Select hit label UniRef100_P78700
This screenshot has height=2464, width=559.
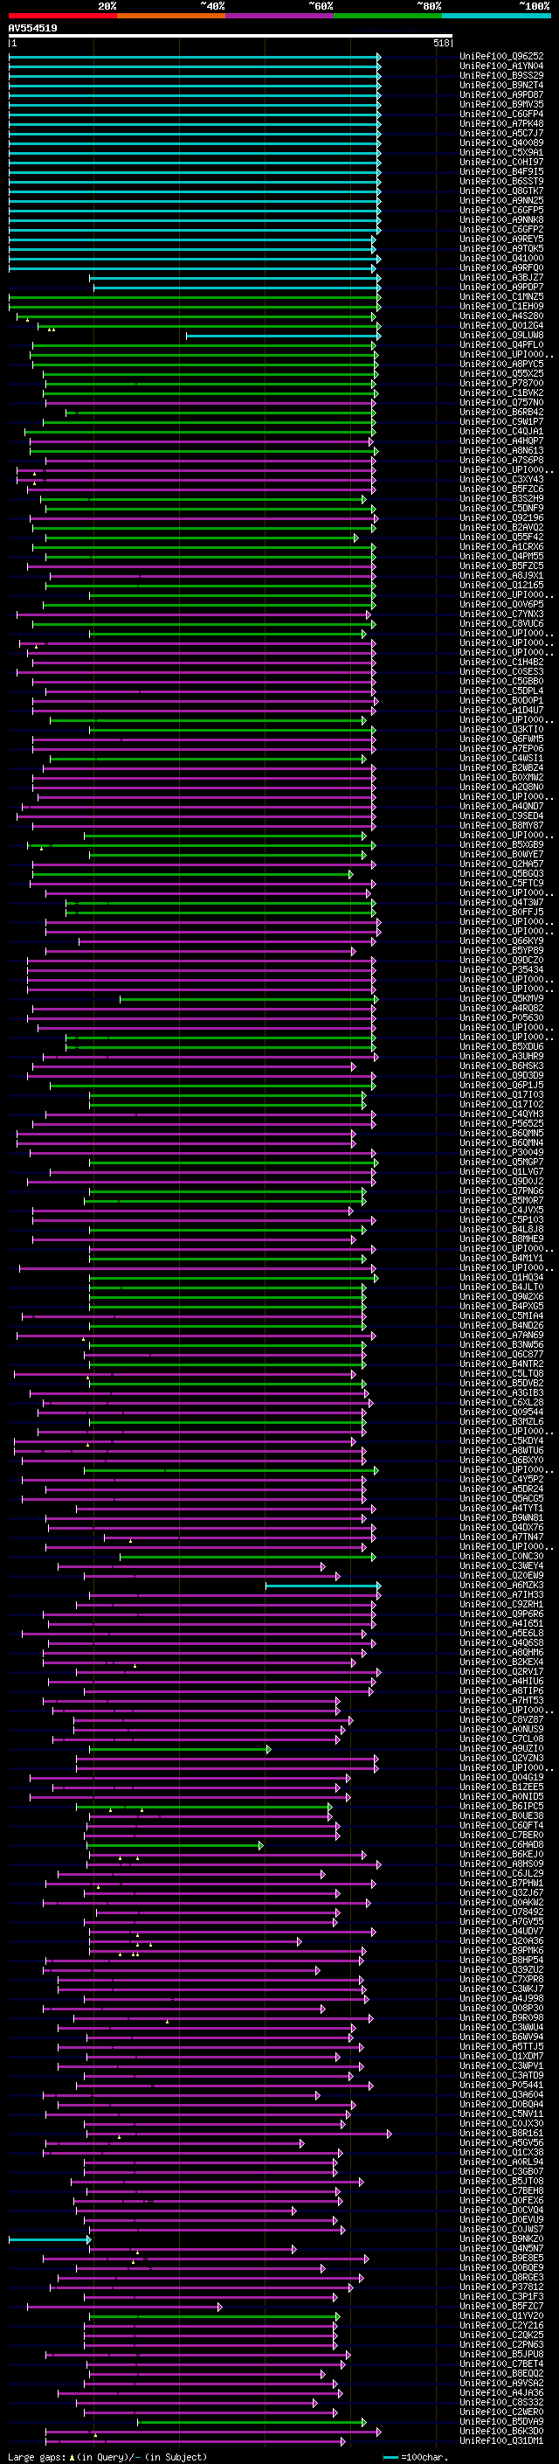point(501,384)
